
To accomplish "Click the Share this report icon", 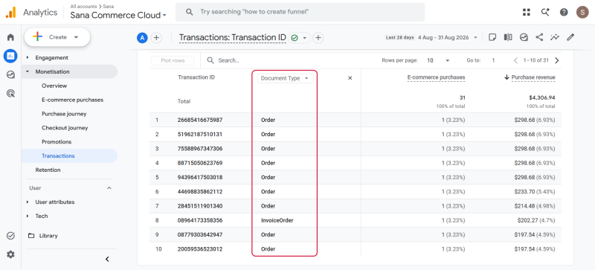I will pyautogui.click(x=539, y=37).
